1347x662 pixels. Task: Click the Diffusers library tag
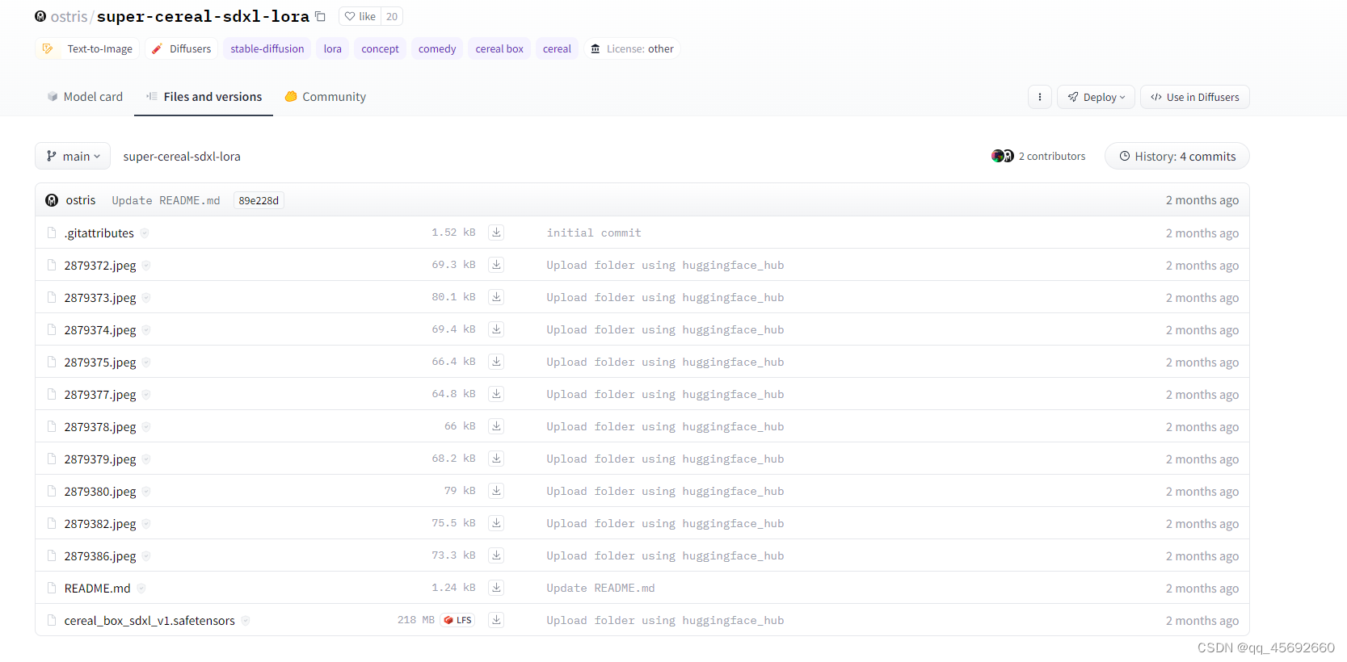pos(181,48)
